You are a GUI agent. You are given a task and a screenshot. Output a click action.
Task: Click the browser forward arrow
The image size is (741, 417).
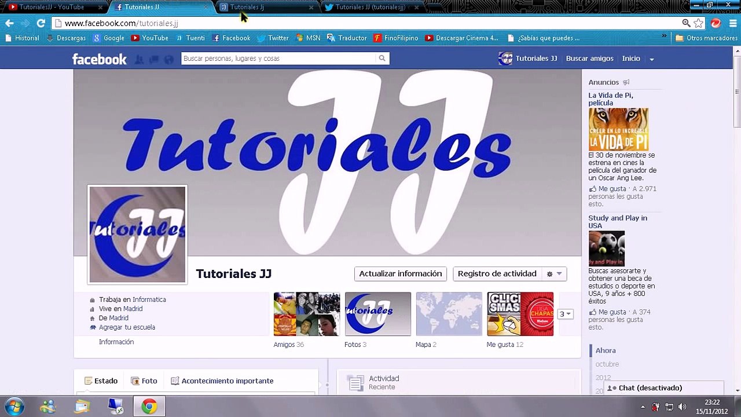(25, 23)
